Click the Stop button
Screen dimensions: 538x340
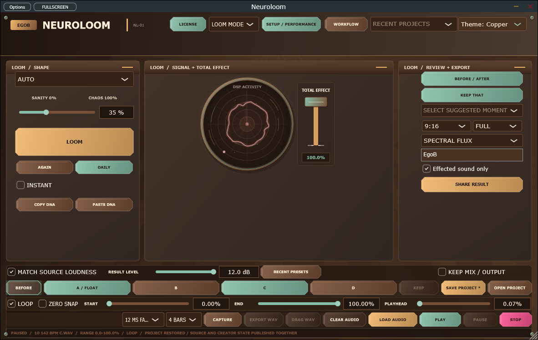[x=515, y=320]
